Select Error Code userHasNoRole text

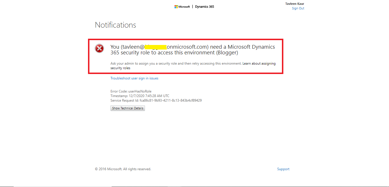tap(131, 91)
